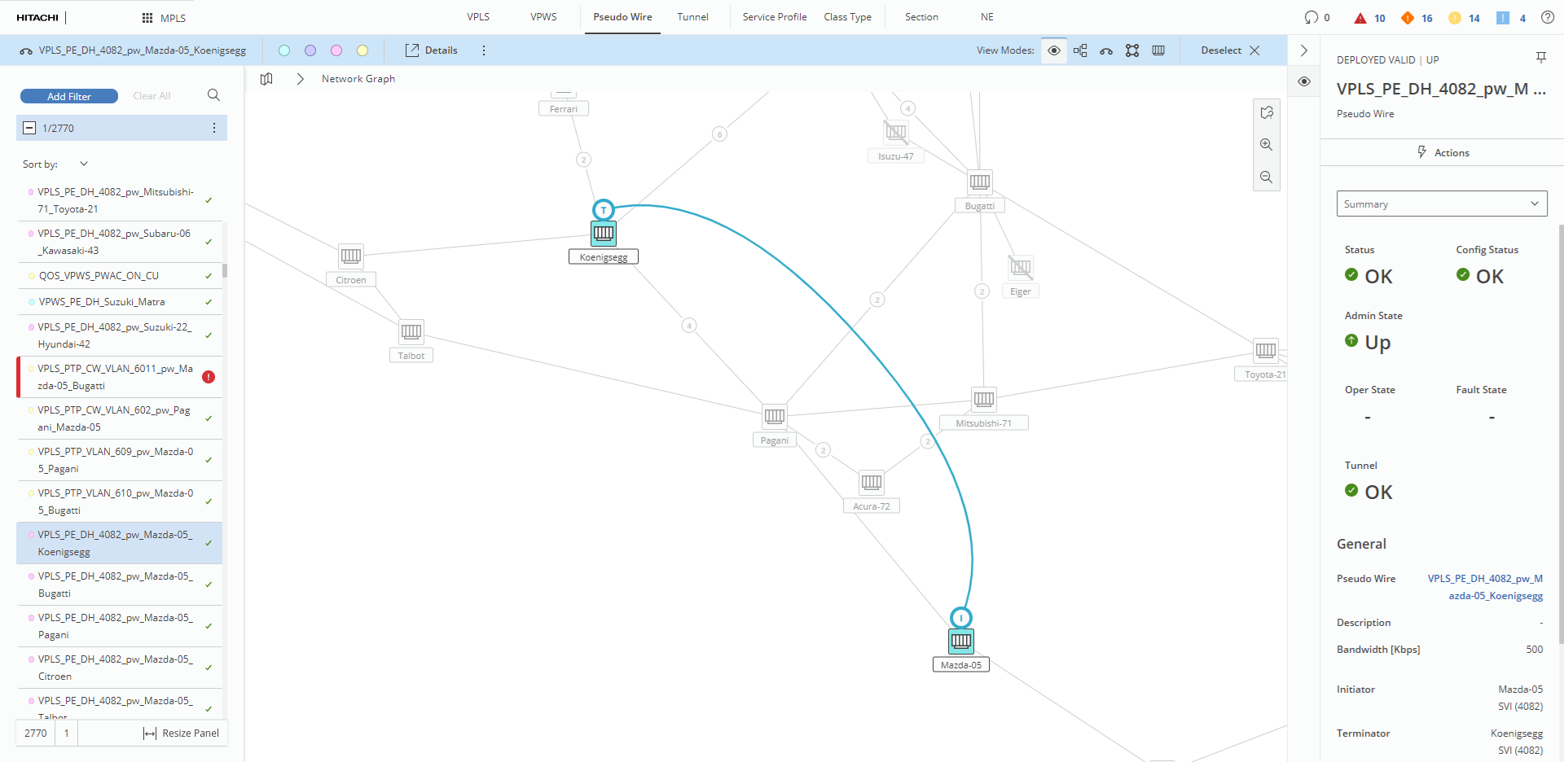Viewport: 1564px width, 762px height.
Task: Open the map view icon beside Network Graph
Action: pos(266,79)
